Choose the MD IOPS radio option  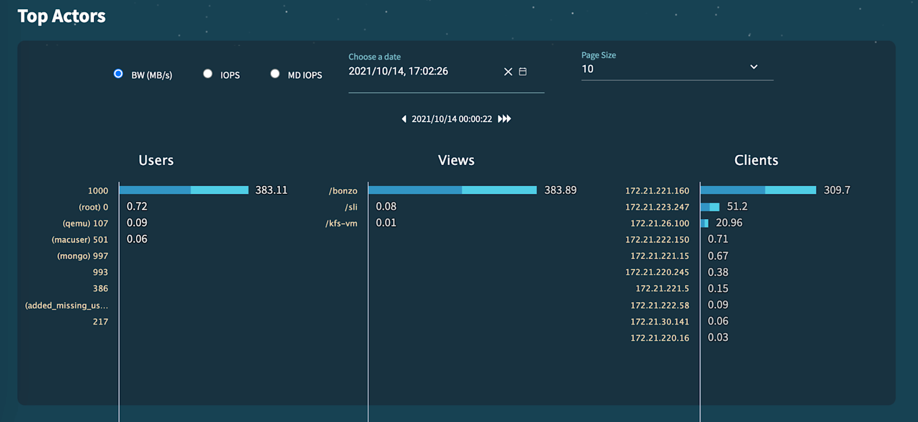[x=275, y=74]
